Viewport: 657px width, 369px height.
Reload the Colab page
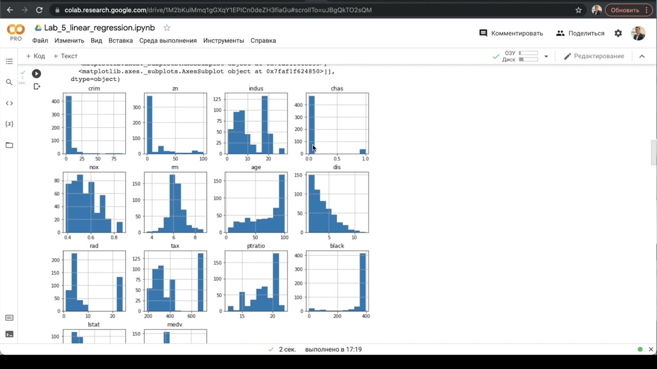[x=40, y=10]
